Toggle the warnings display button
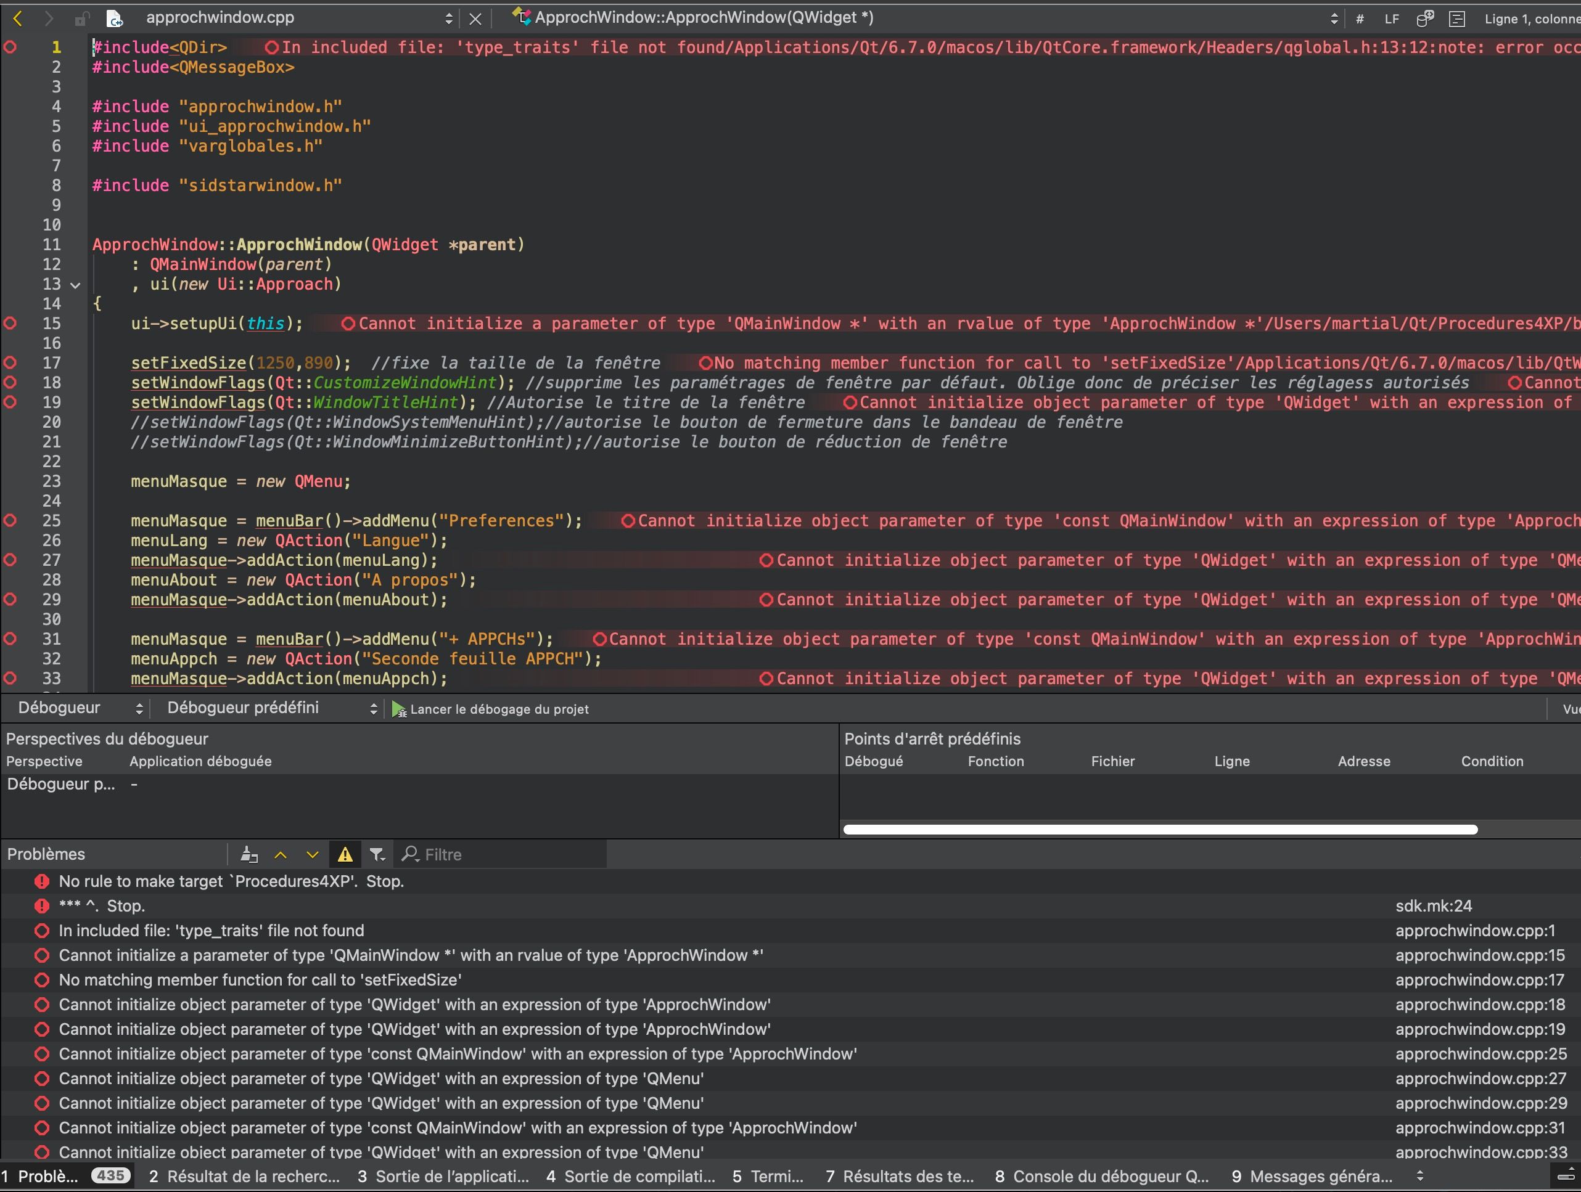 tap(345, 854)
